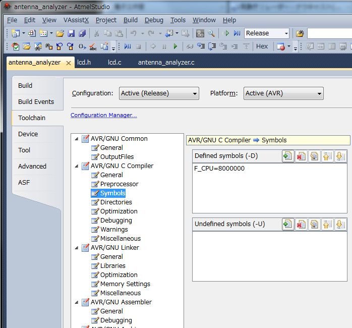Move Undefined symbol down
Image resolution: width=352 pixels, height=328 pixels.
[x=340, y=224]
